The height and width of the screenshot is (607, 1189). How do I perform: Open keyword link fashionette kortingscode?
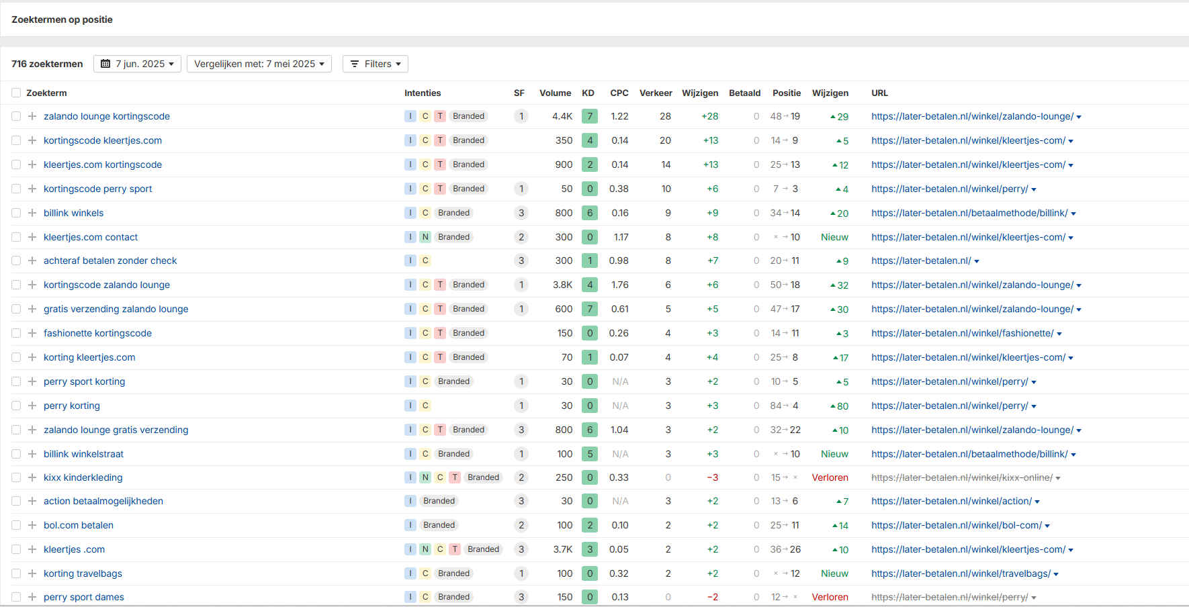point(97,333)
